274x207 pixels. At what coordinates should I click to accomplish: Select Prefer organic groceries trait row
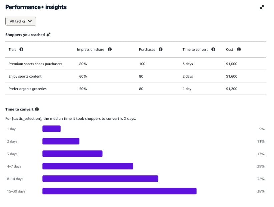coord(27,89)
